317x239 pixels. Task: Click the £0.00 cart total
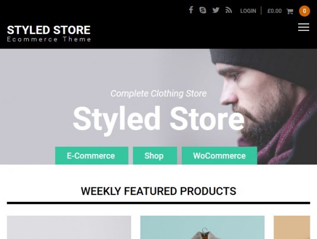[x=274, y=11]
